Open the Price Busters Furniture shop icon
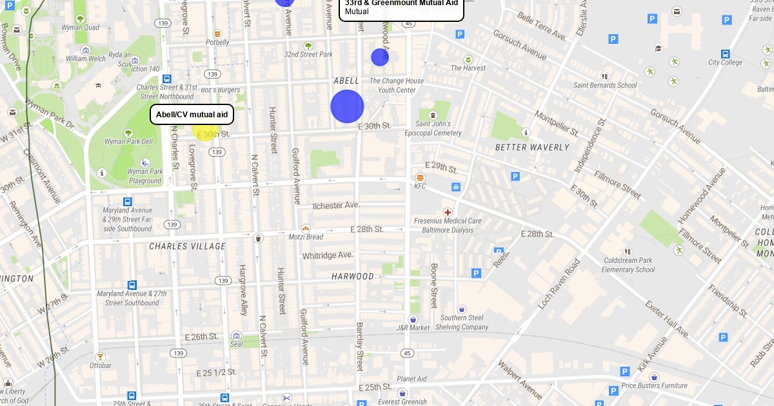Viewport: 774px width, 406px height. [654, 377]
